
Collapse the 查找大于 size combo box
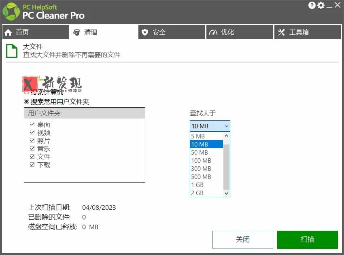pyautogui.click(x=210, y=126)
